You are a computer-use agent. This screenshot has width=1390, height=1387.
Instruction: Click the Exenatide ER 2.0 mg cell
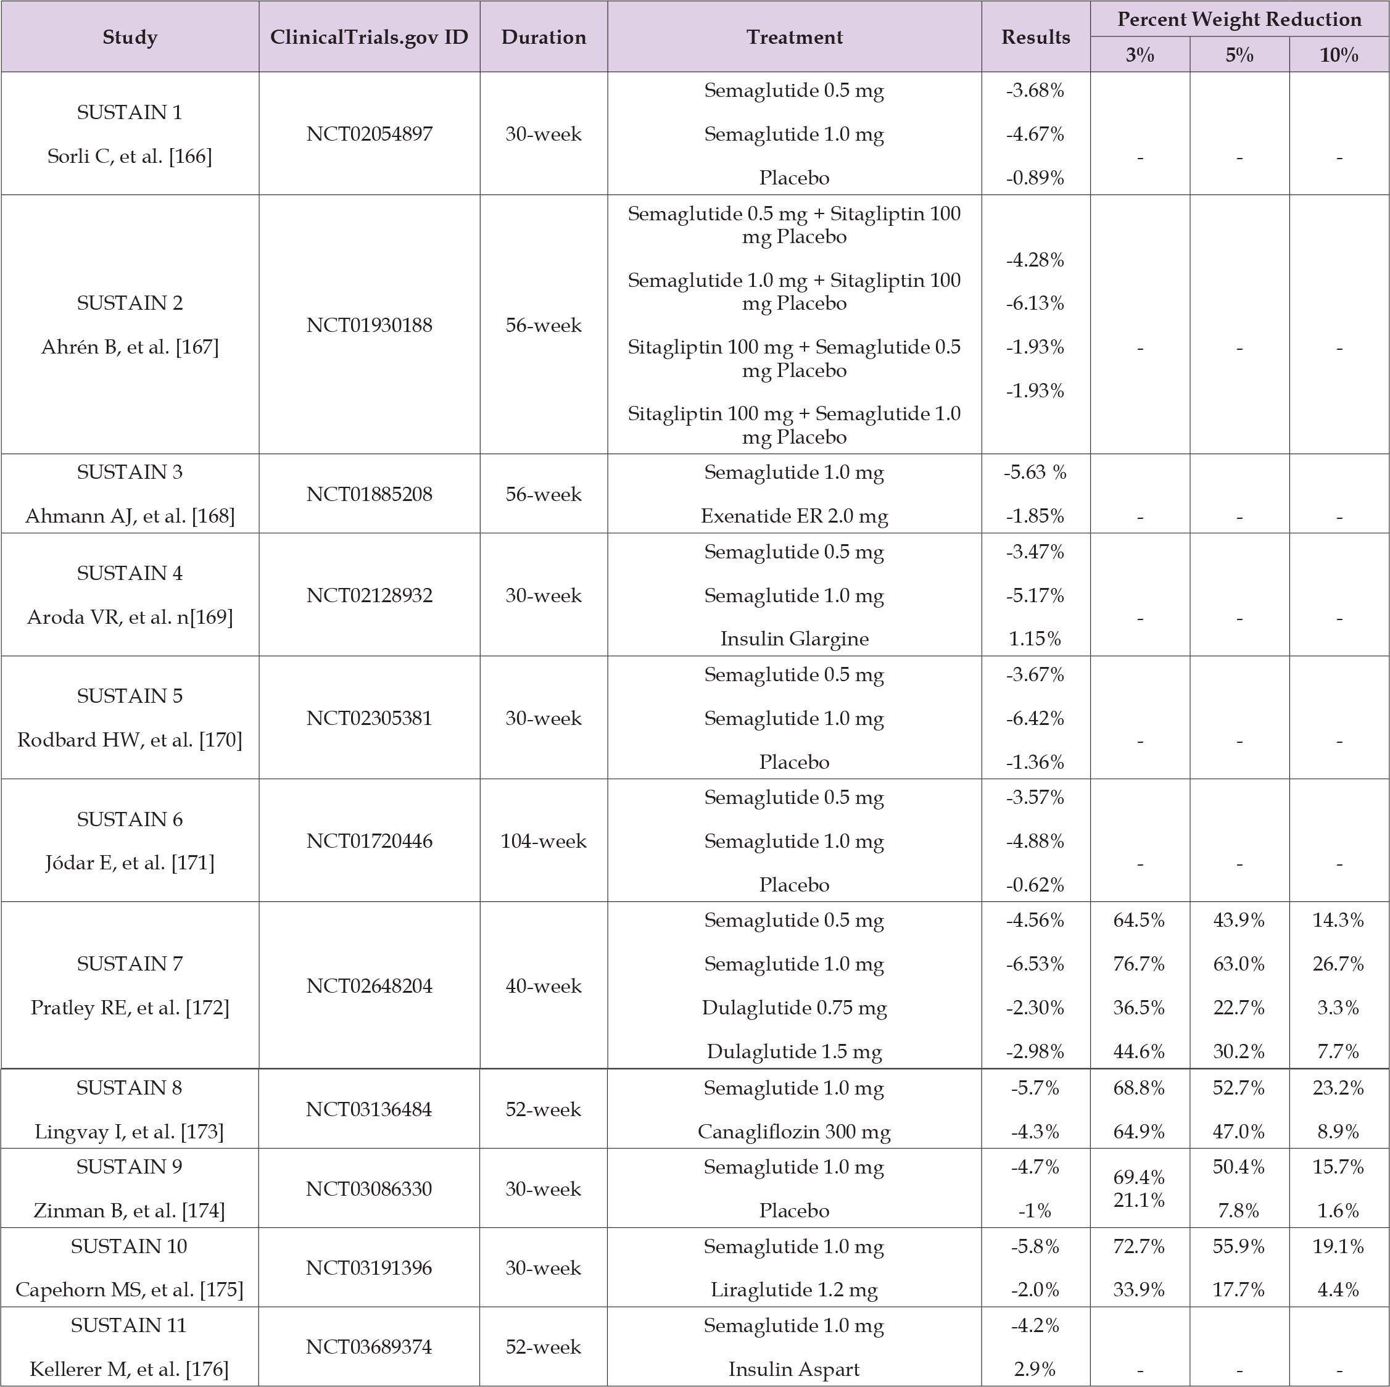click(794, 516)
